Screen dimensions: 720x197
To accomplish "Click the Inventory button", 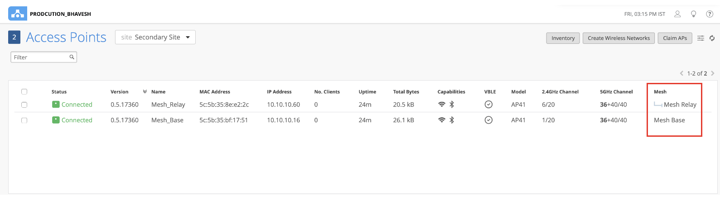I will (563, 38).
